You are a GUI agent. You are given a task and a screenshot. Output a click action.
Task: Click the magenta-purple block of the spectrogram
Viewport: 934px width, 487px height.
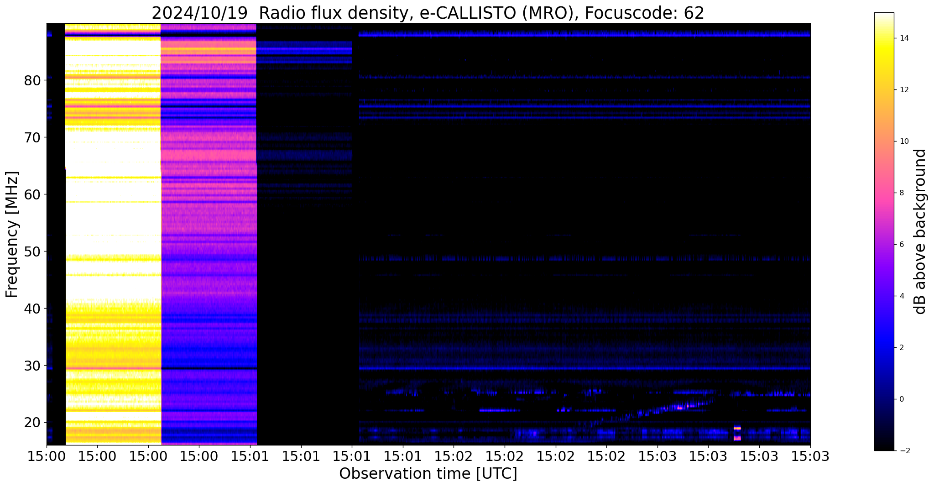(x=209, y=234)
